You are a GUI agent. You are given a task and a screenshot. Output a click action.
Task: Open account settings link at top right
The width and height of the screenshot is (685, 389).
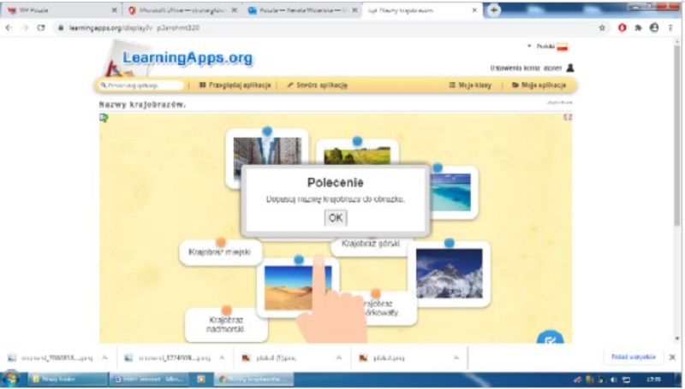[x=526, y=68]
